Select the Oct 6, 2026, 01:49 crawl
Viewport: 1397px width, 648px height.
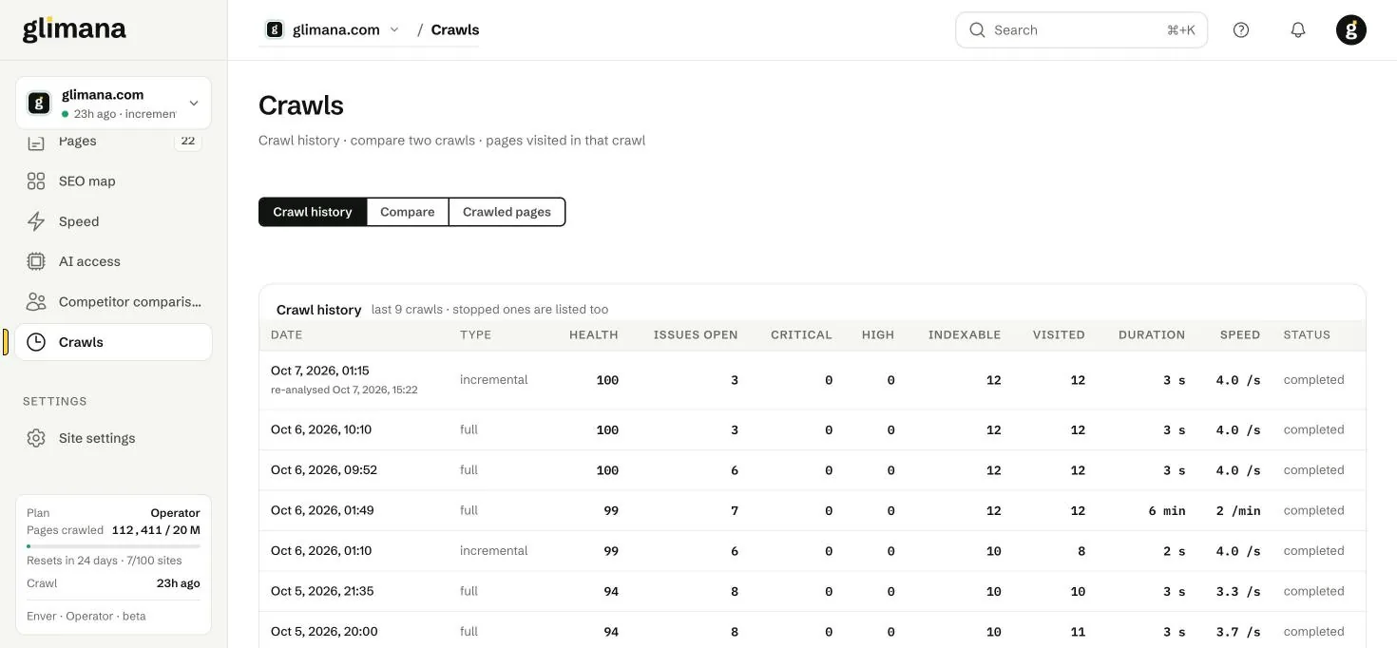[813, 510]
